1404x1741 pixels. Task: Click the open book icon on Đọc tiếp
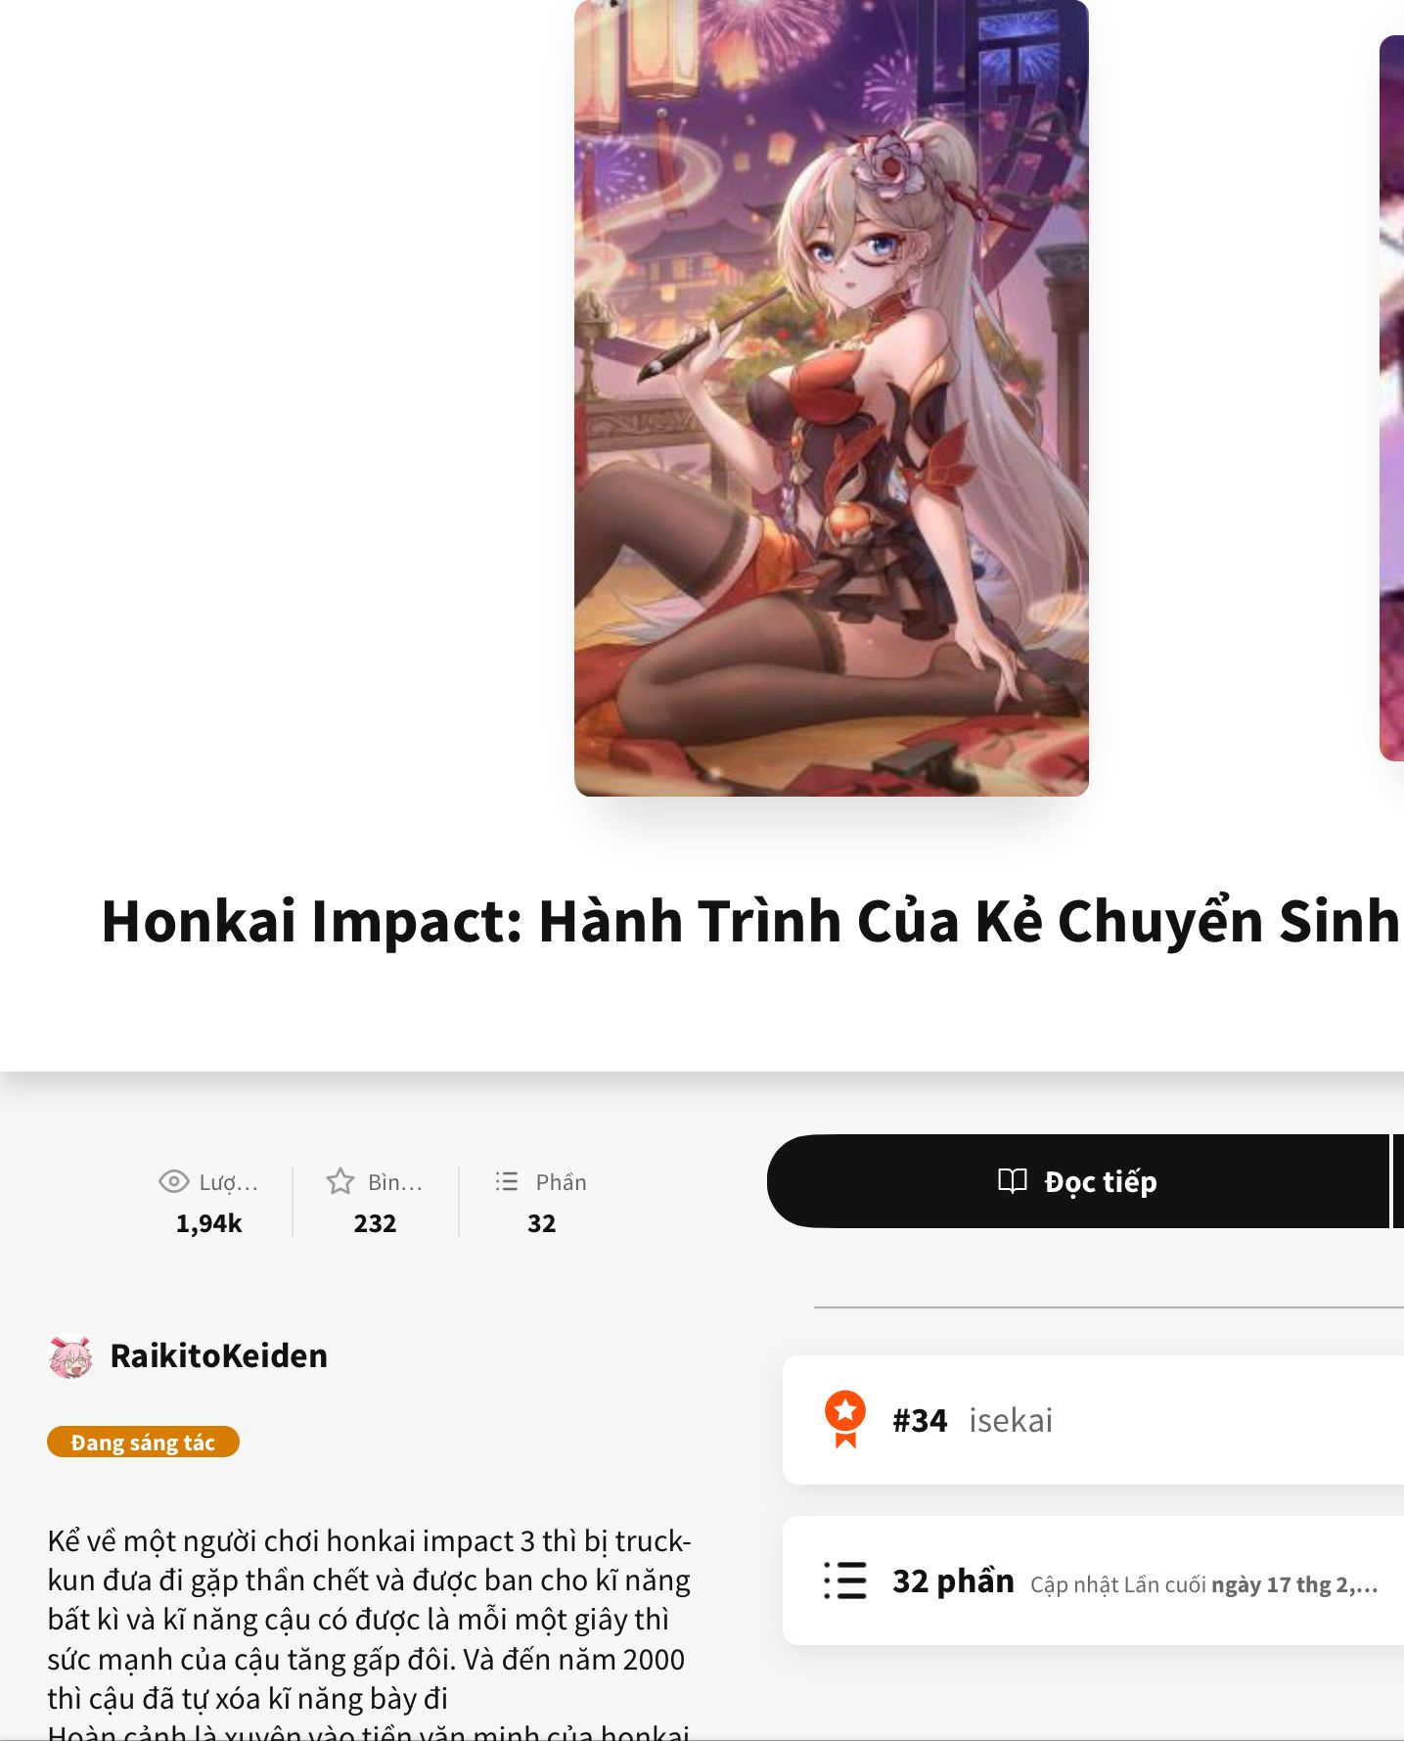[1013, 1180]
